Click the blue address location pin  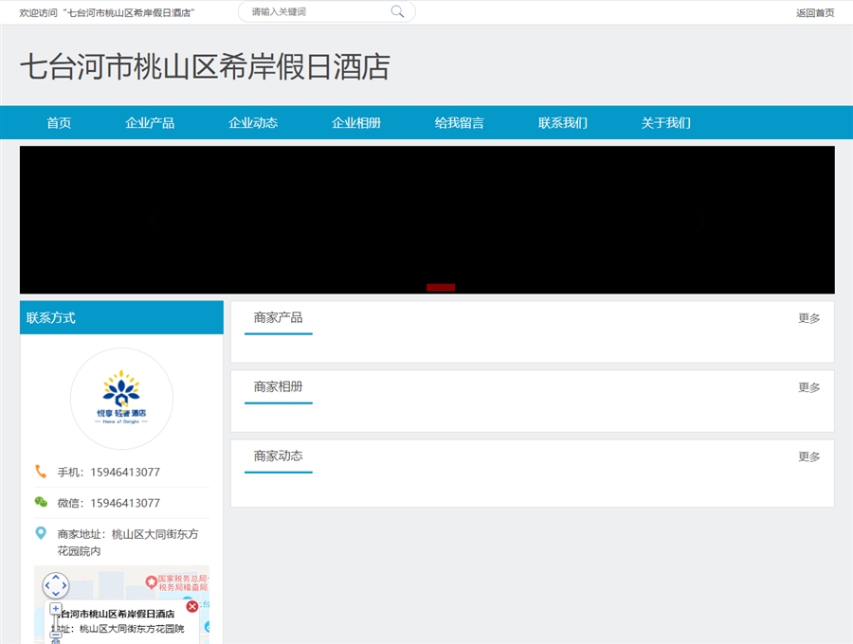pyautogui.click(x=41, y=533)
